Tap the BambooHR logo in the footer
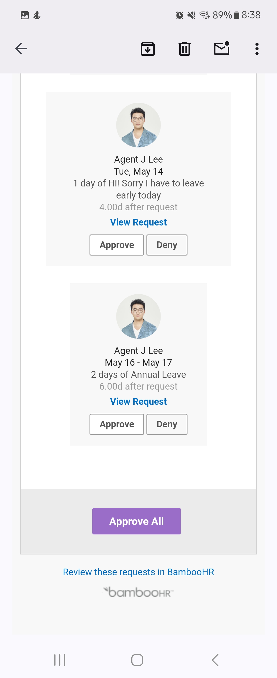Viewport: 277px width, 678px height. click(x=138, y=592)
